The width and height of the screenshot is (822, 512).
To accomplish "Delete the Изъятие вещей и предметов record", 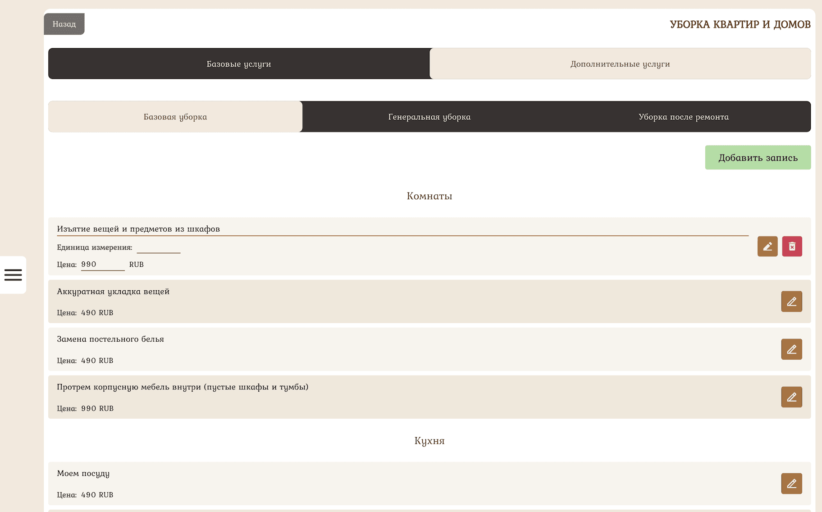I will pos(792,247).
